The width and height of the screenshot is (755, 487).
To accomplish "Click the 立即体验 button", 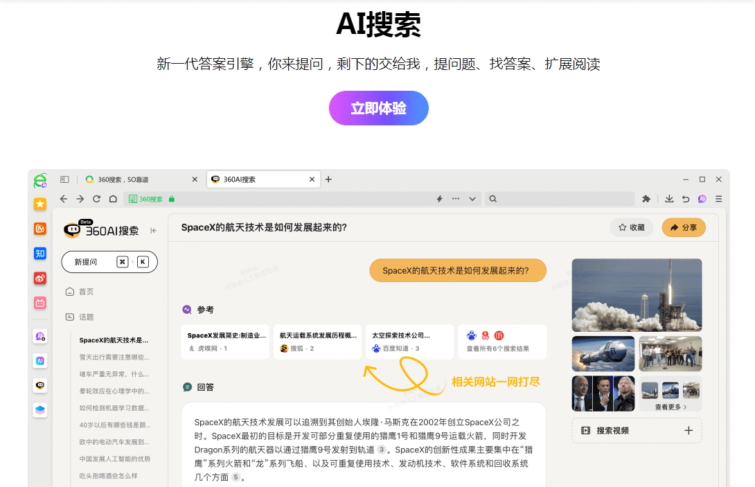I will pos(378,108).
